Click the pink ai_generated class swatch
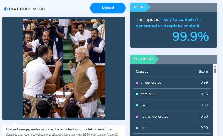Viewport: 223px width, 136px height. (137, 83)
